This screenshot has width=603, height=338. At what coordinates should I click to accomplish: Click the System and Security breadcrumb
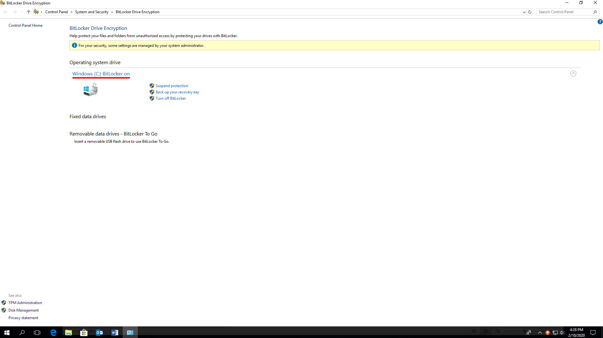point(92,12)
